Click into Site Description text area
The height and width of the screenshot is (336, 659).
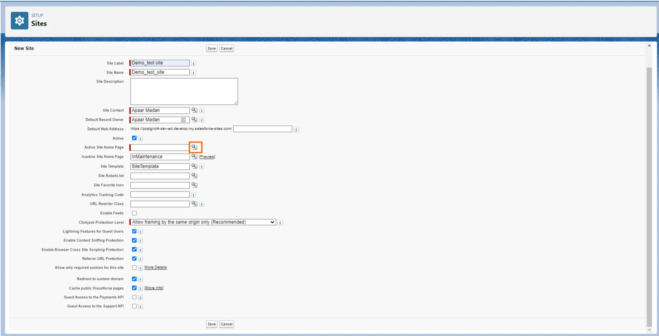point(184,91)
